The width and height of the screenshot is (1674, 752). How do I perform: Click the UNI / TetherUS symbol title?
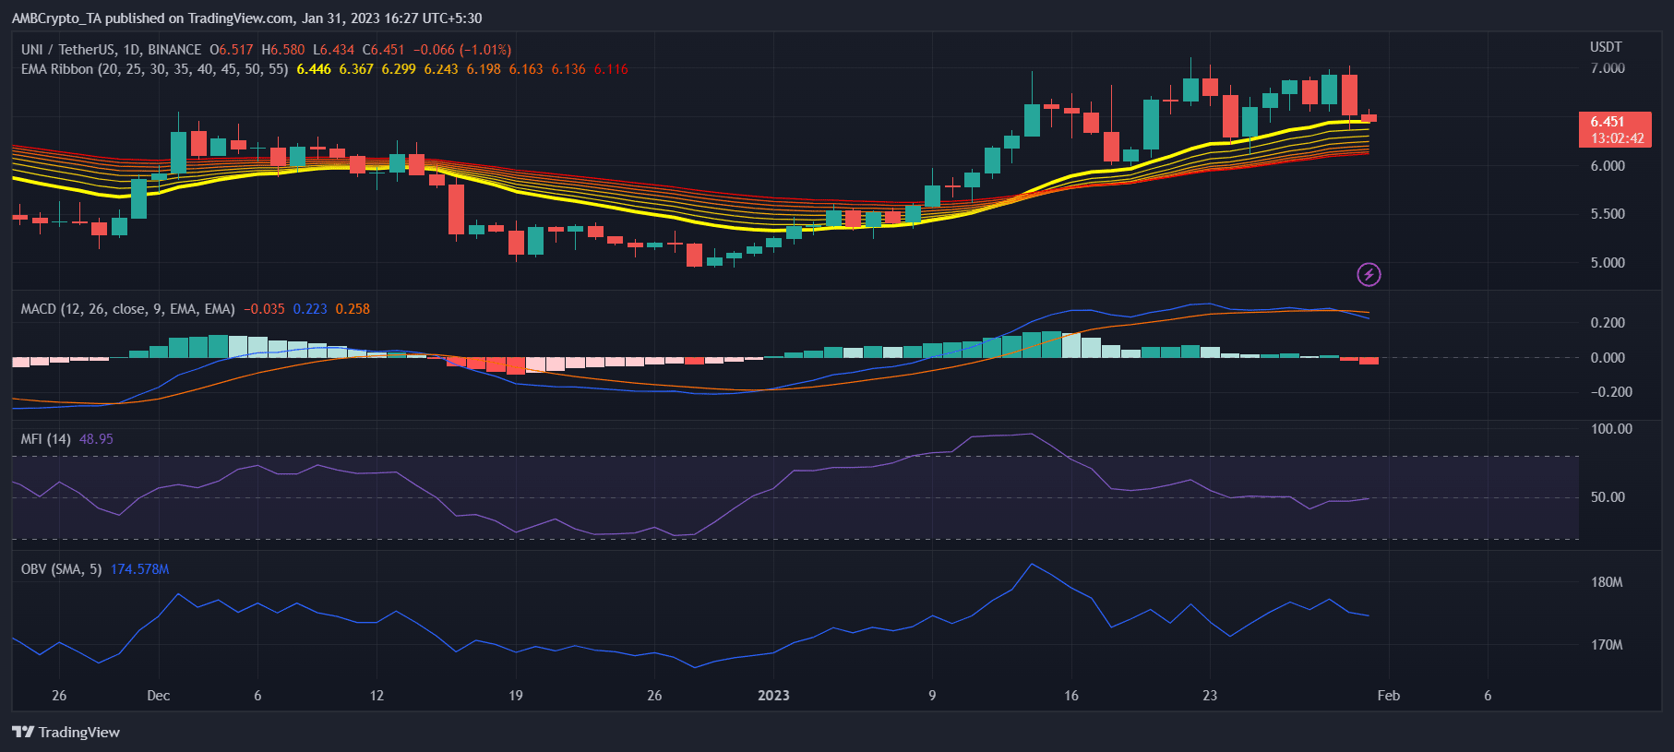pyautogui.click(x=111, y=50)
